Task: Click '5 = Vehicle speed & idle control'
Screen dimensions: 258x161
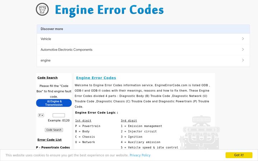Action: (149, 147)
